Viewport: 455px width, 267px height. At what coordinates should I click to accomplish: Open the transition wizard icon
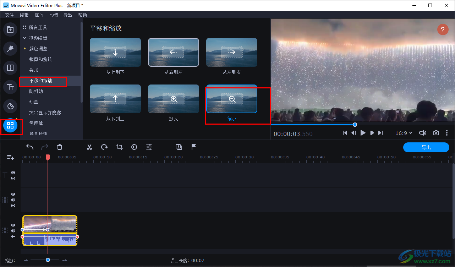(x=179, y=147)
